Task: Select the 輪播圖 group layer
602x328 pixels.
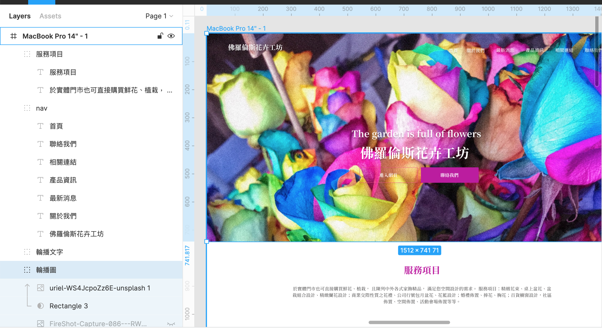Action: point(46,270)
